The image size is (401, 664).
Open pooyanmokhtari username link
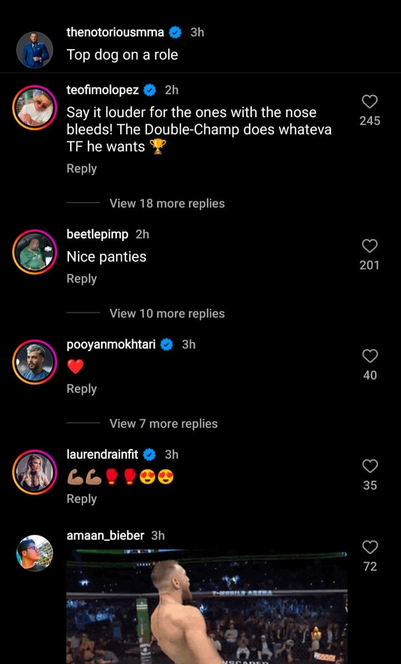pyautogui.click(x=111, y=344)
